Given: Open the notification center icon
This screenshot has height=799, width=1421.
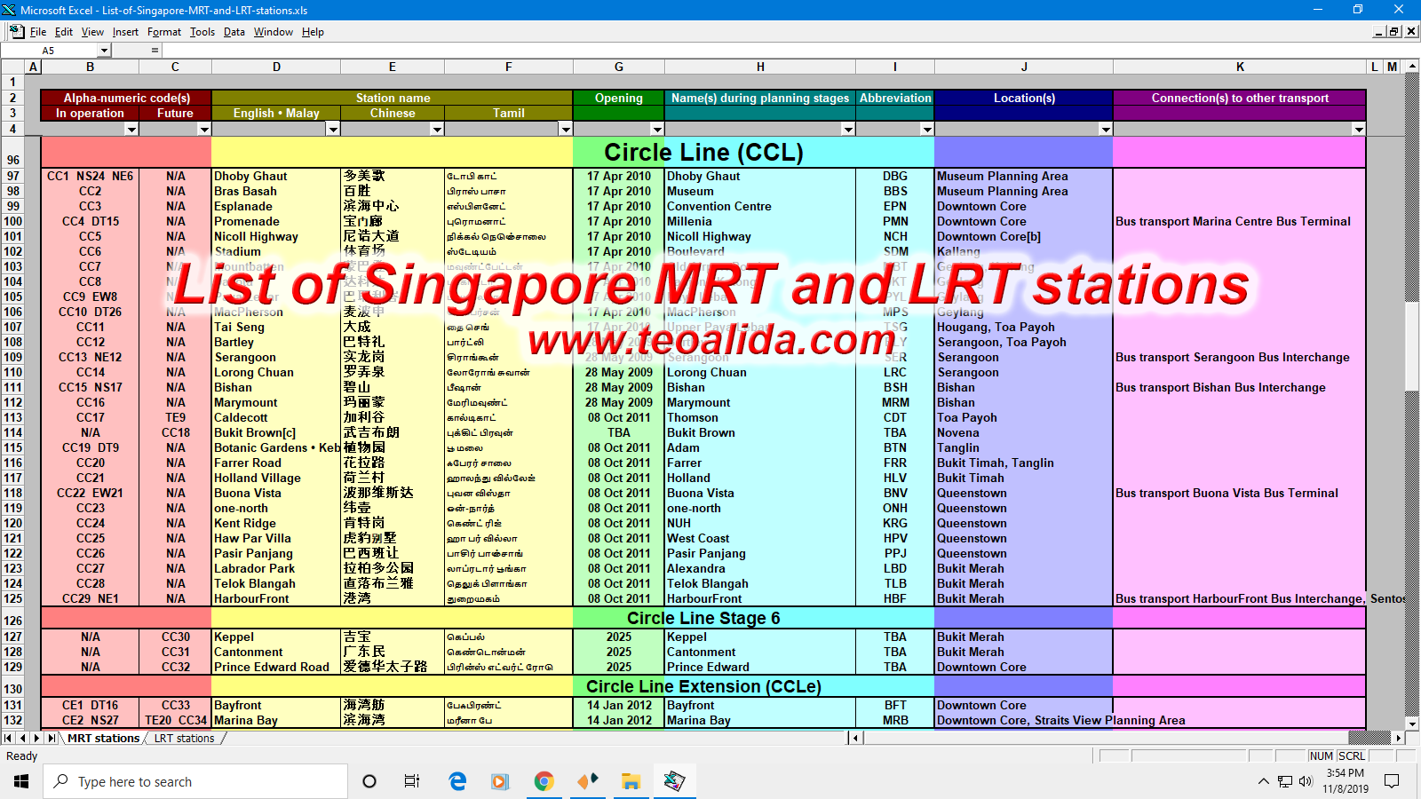Looking at the screenshot, I should 1392,781.
